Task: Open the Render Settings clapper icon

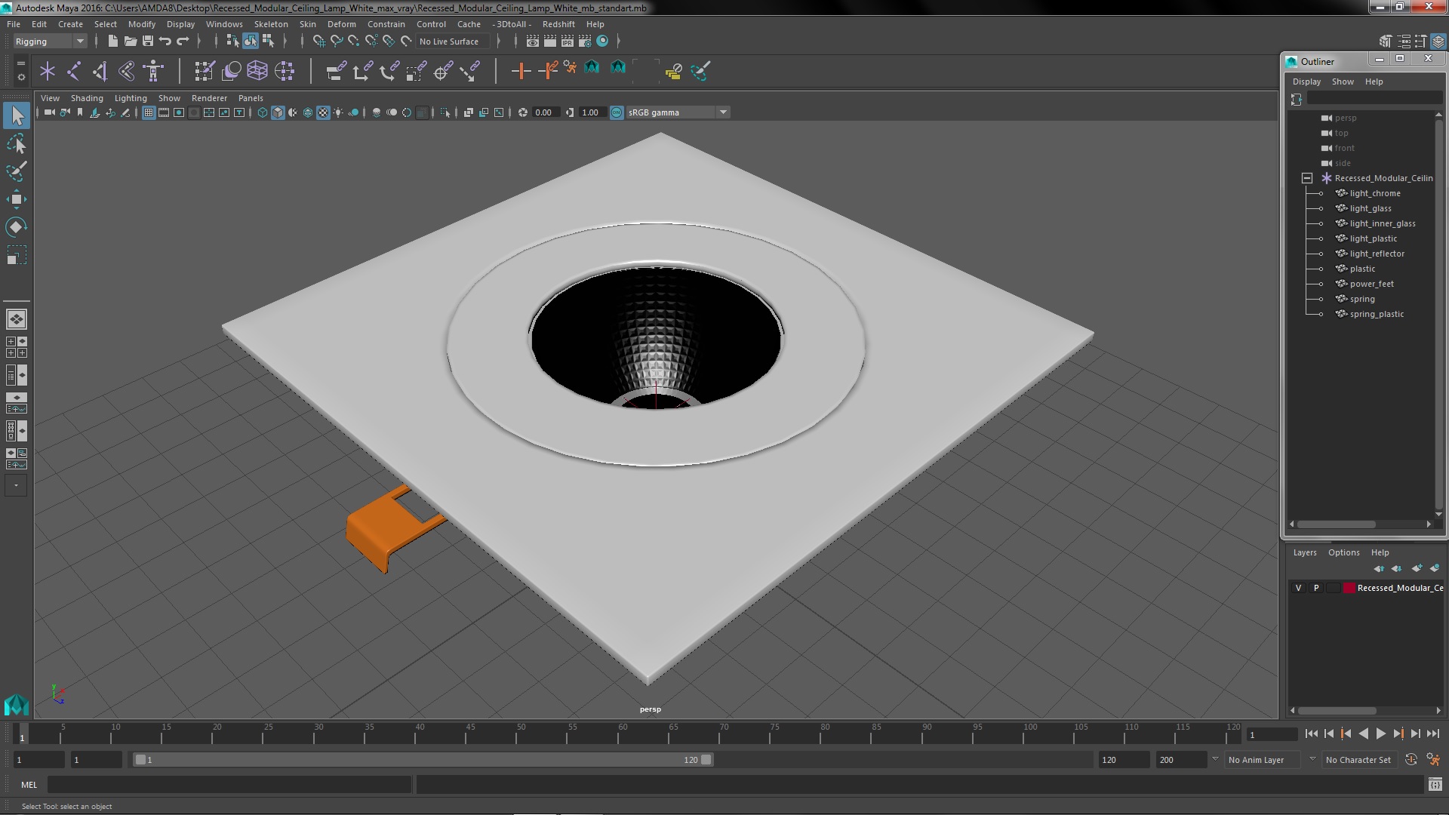Action: 584,42
